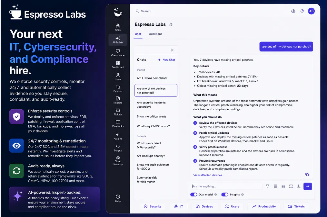Start a New Chat
Screen dimensions: 327x217
(x=167, y=60)
